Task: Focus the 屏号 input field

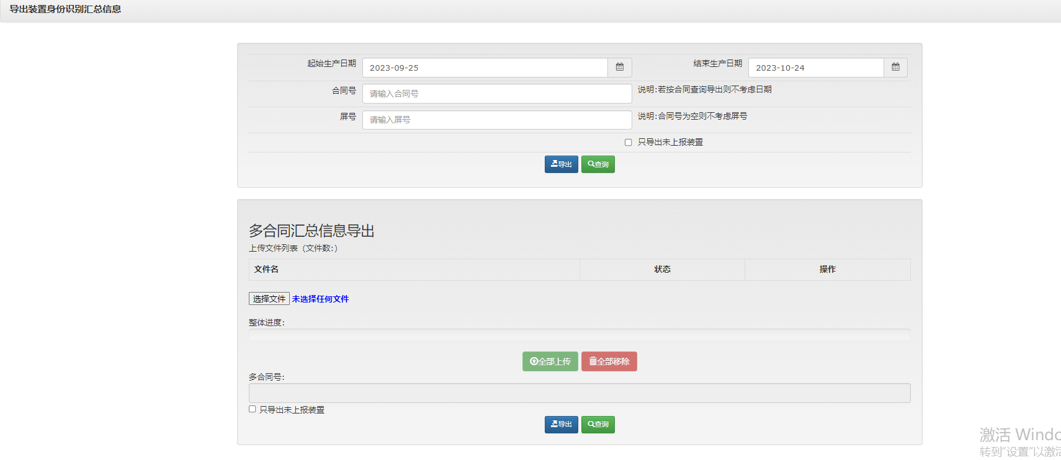Action: point(497,120)
